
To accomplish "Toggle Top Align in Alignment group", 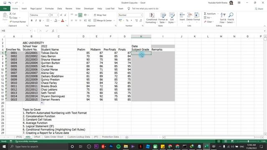I will (72, 15).
